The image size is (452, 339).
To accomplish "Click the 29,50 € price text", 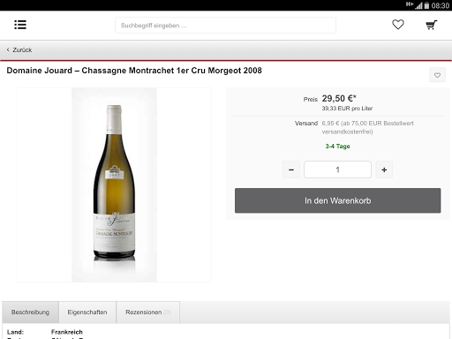I will point(339,98).
